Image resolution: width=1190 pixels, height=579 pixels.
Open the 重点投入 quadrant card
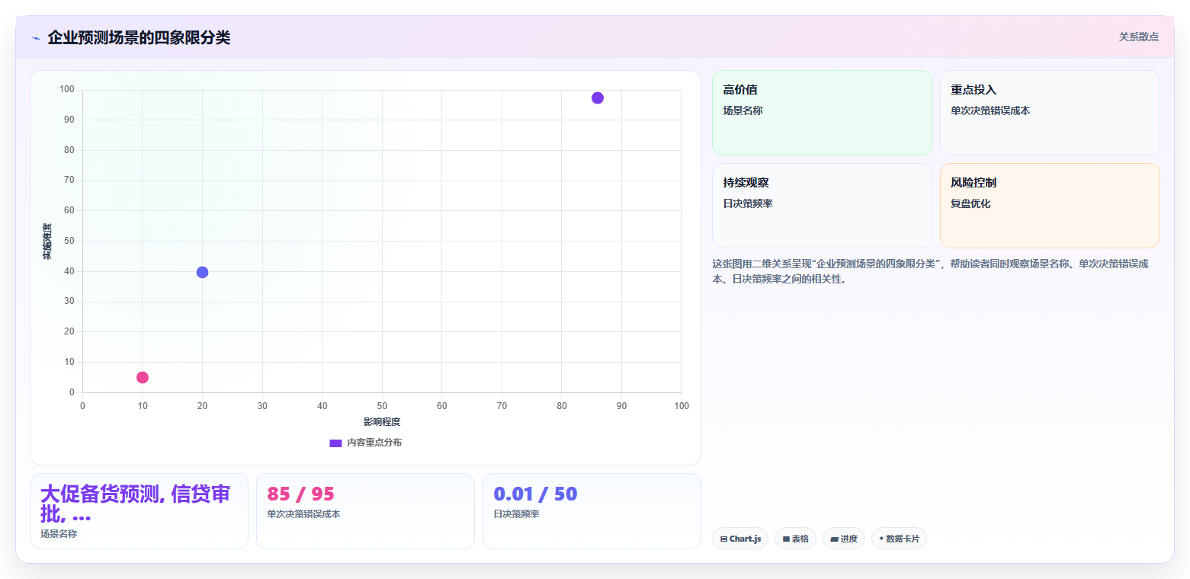pyautogui.click(x=1050, y=113)
